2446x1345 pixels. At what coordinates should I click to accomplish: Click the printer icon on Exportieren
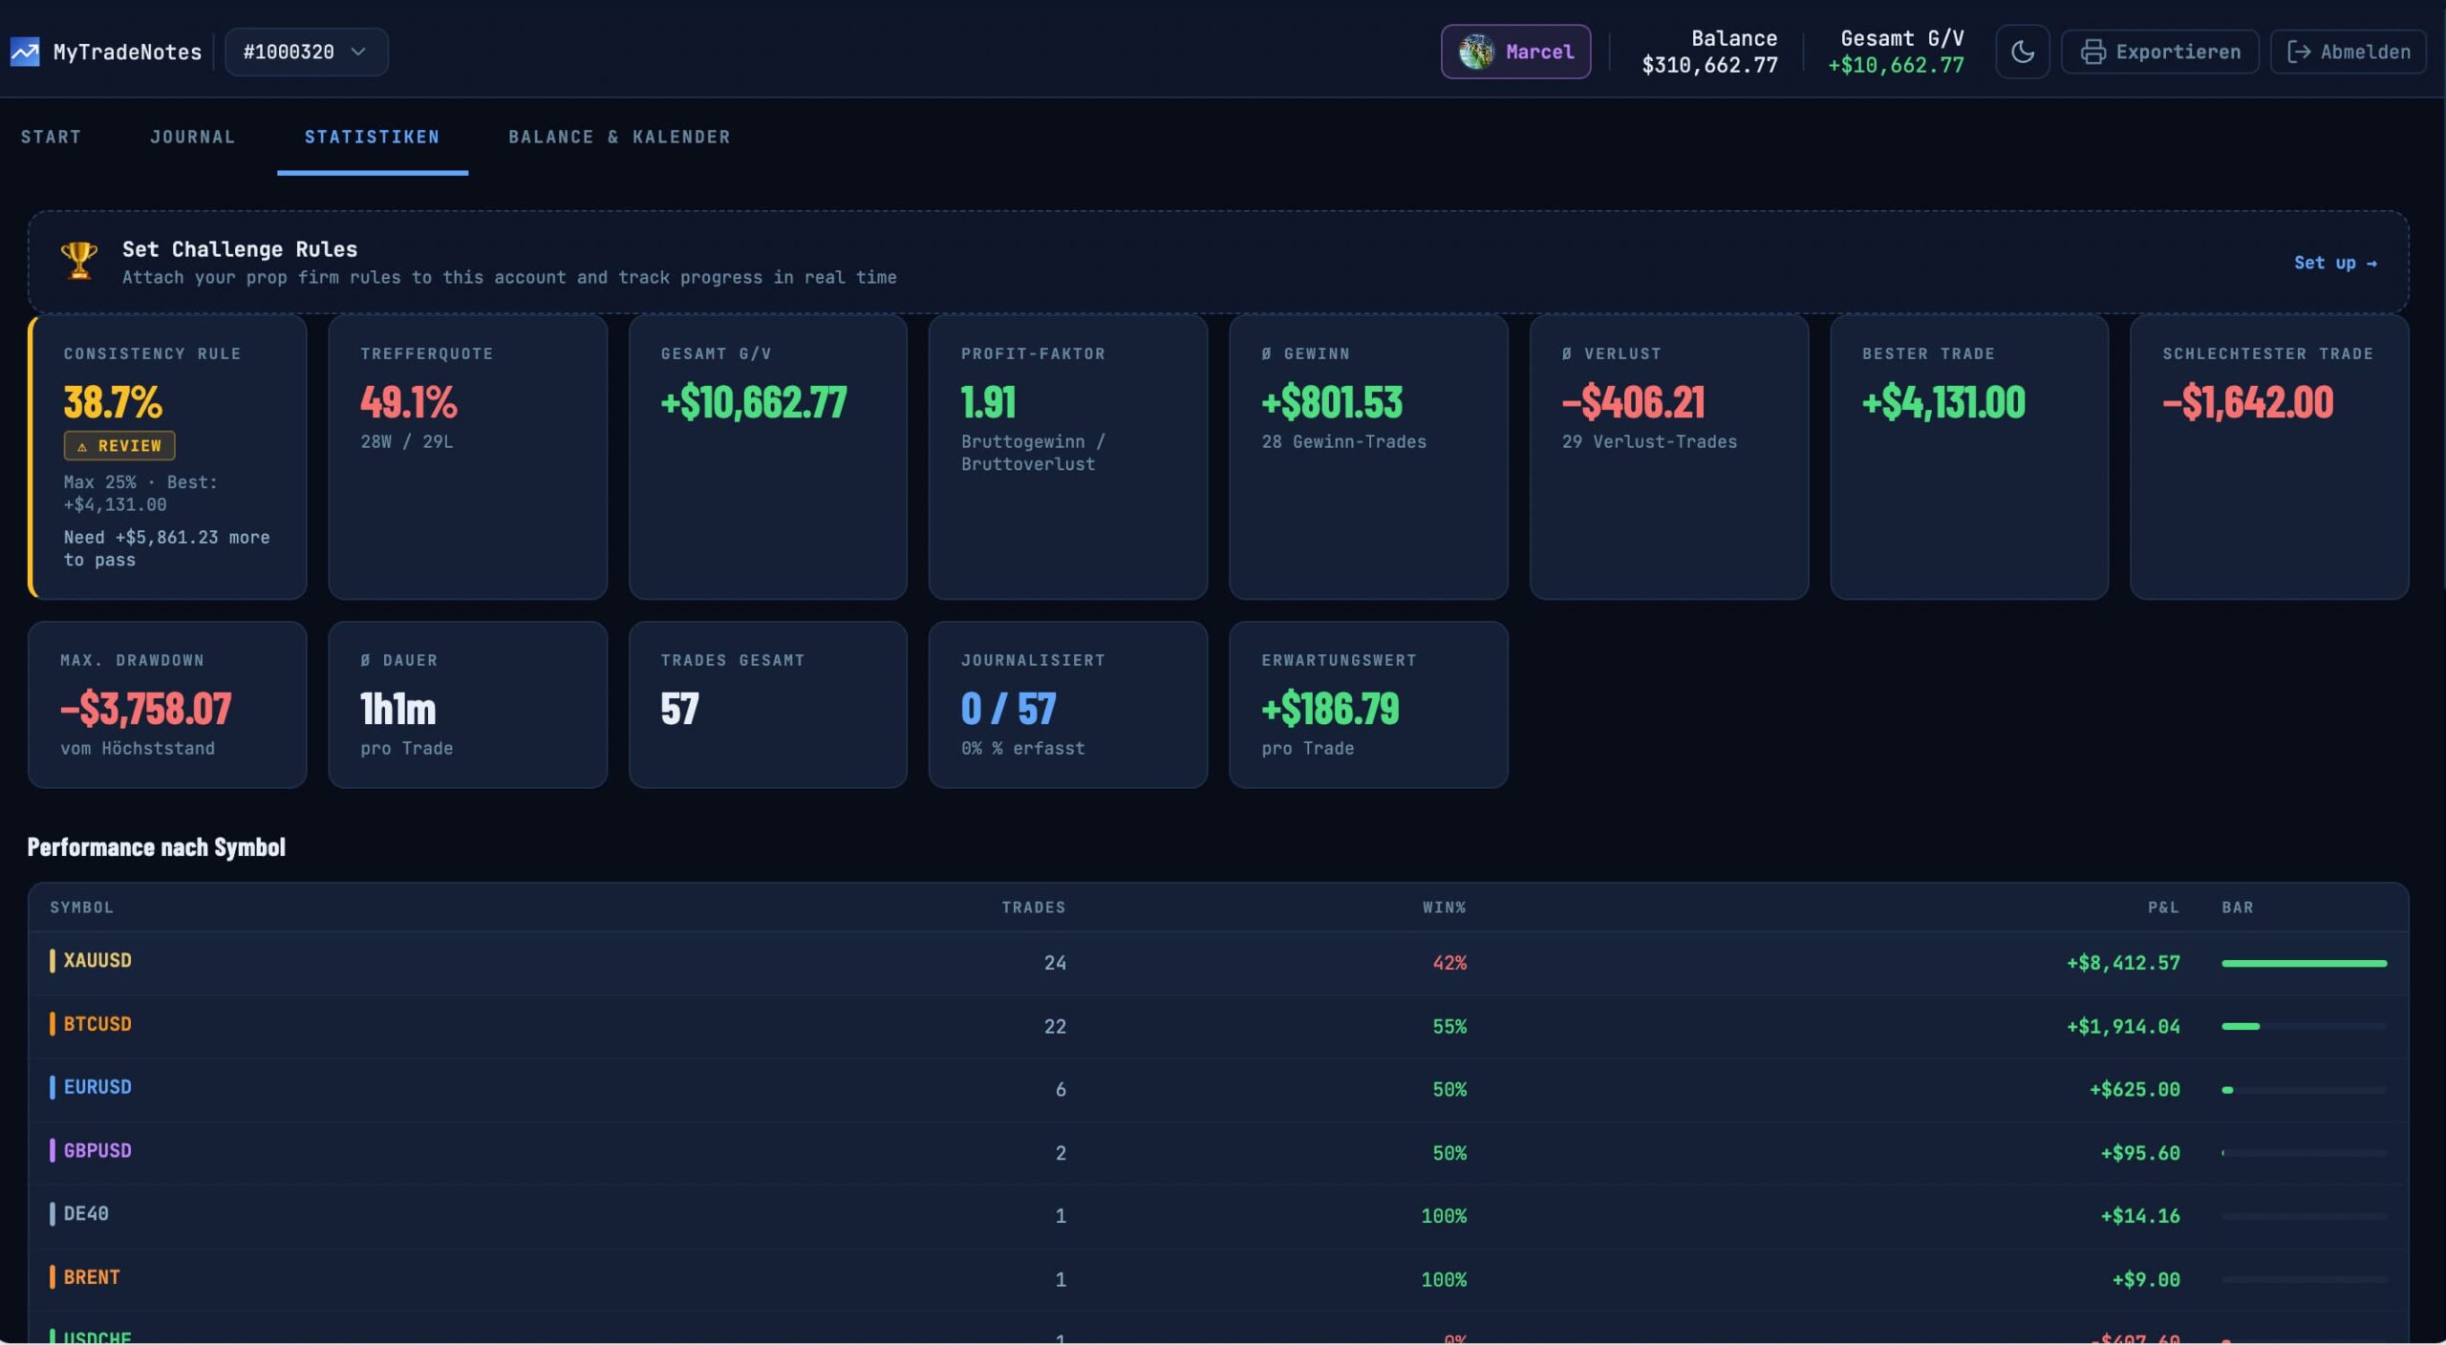2094,52
